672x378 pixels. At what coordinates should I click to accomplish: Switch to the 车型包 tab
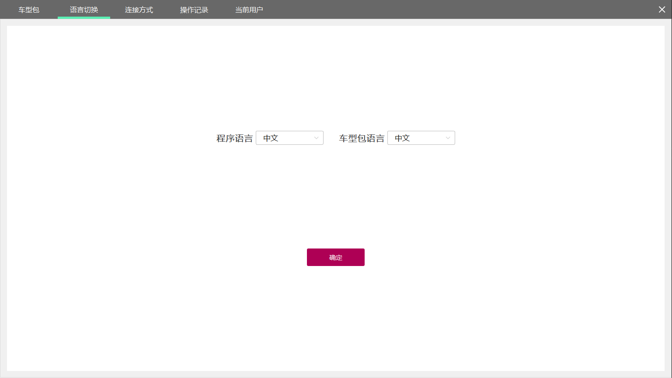pyautogui.click(x=29, y=10)
